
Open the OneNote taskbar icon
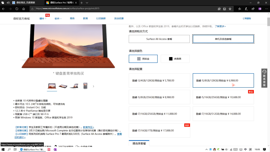pyautogui.click(x=55, y=149)
